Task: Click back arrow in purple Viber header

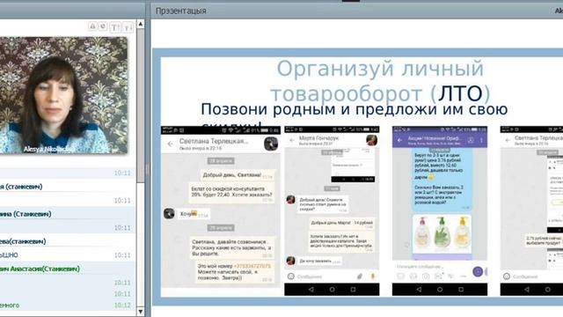Action: [x=399, y=140]
